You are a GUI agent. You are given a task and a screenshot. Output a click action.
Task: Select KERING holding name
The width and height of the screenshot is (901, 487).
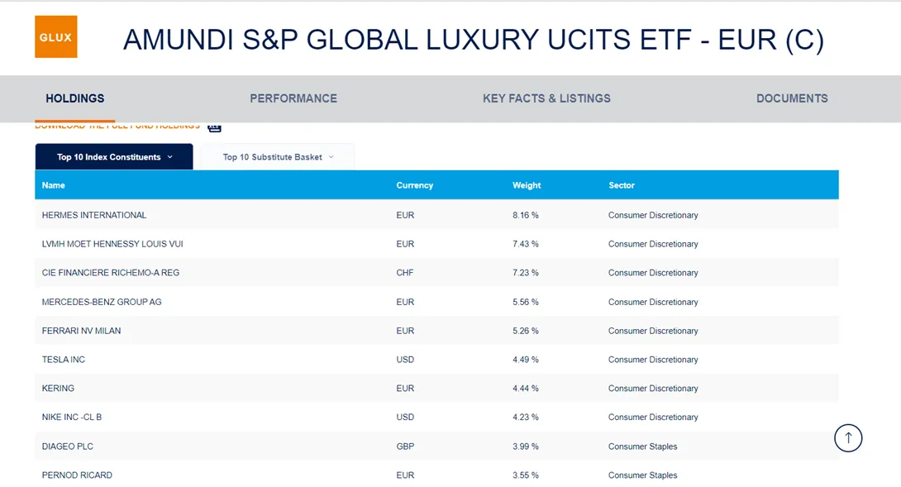coord(58,388)
